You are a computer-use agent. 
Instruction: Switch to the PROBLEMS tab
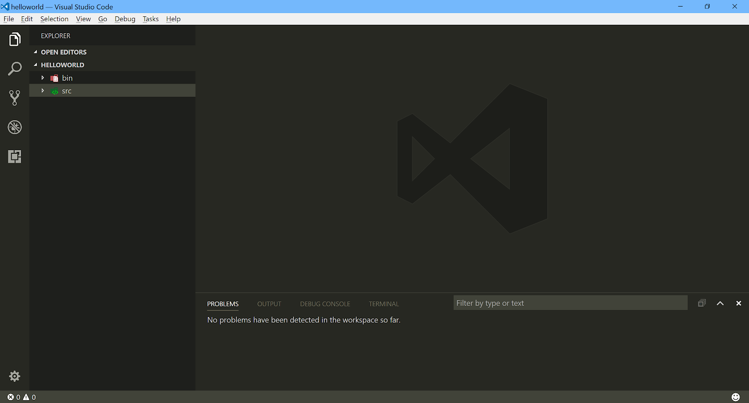223,304
